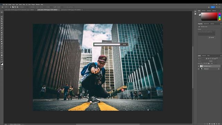The height and width of the screenshot is (125, 222).
Task: Open the marquee tool preset picker
Action: [x=7, y=7]
